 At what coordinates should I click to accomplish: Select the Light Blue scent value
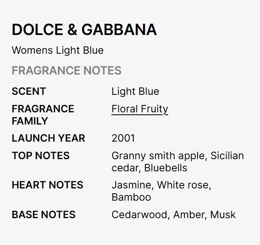pyautogui.click(x=135, y=92)
